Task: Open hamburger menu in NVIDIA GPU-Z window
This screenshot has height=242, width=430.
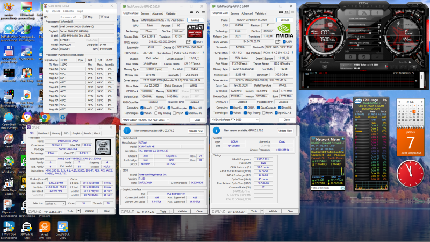Action: point(292,12)
